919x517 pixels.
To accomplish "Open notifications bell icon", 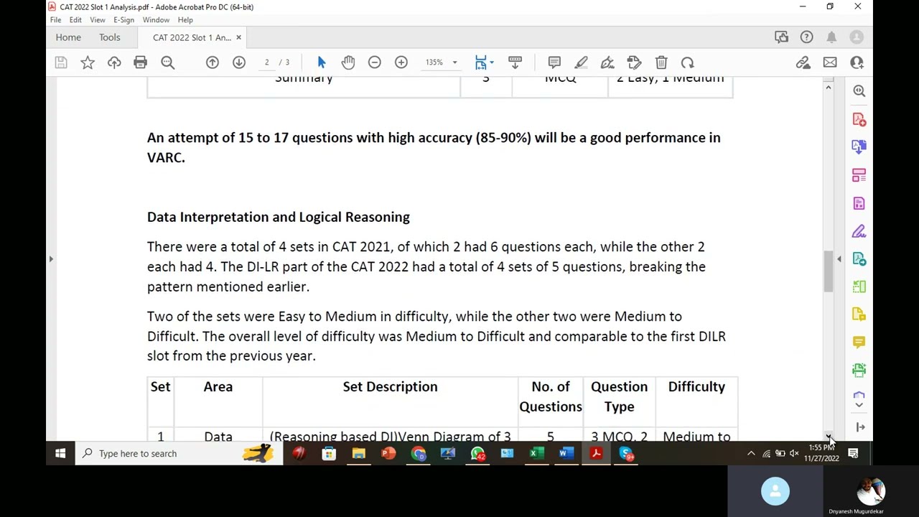I will [831, 37].
